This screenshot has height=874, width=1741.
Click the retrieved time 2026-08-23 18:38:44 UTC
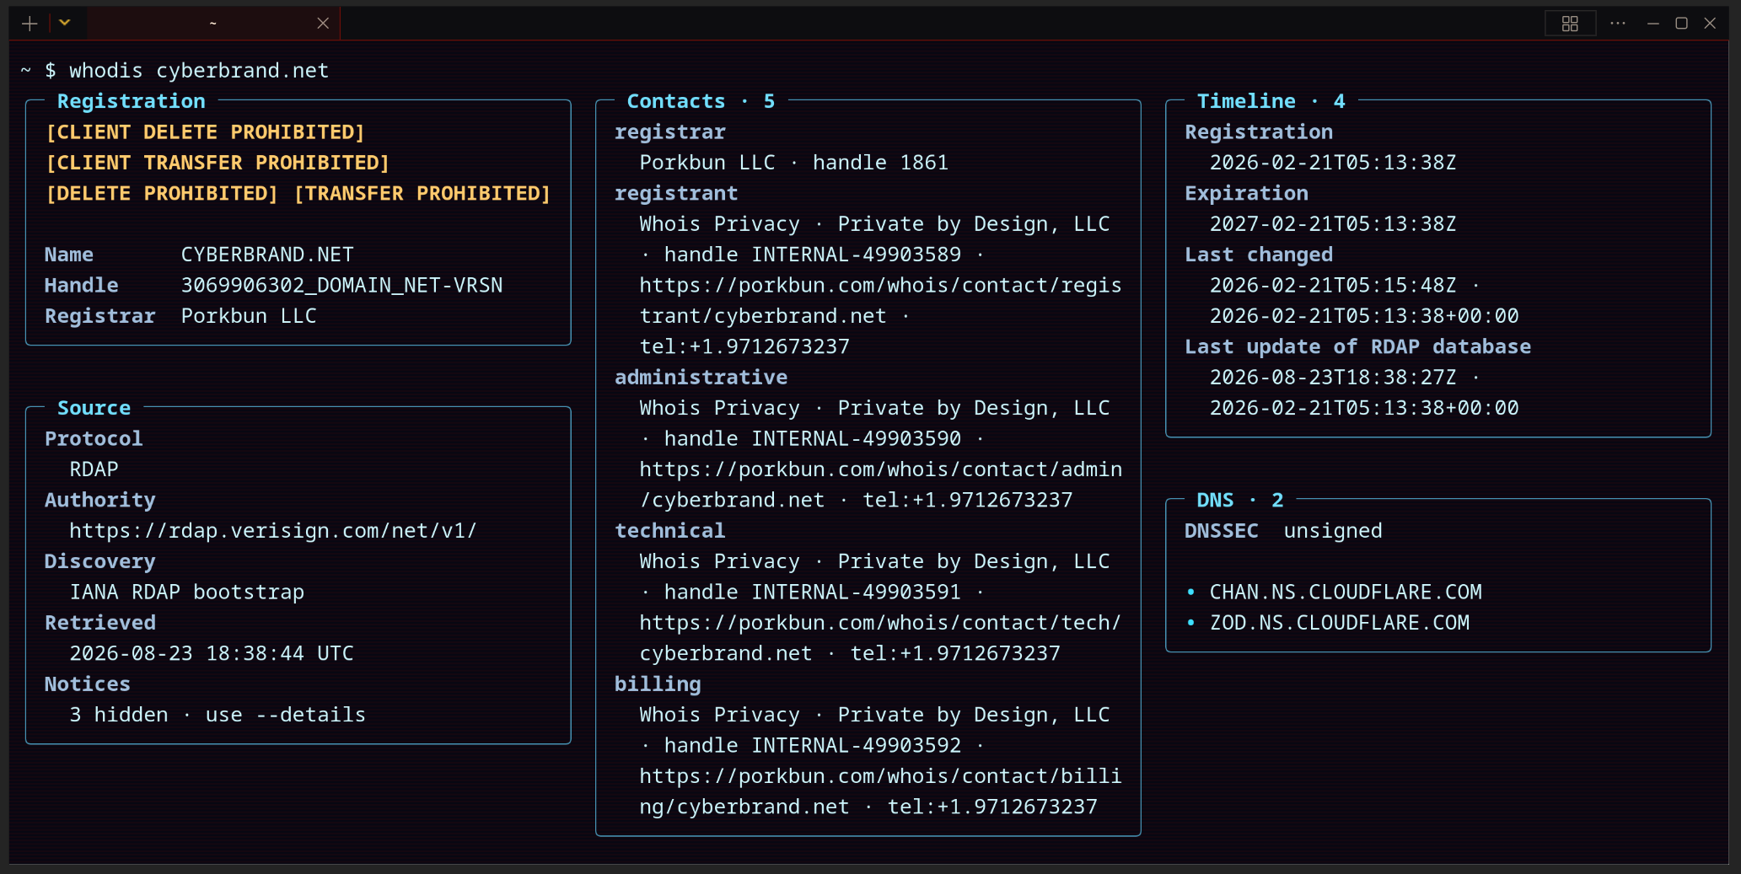coord(212,654)
